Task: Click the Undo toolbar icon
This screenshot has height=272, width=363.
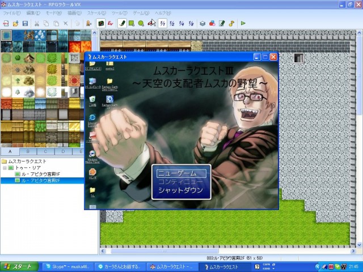Action: click(77, 23)
